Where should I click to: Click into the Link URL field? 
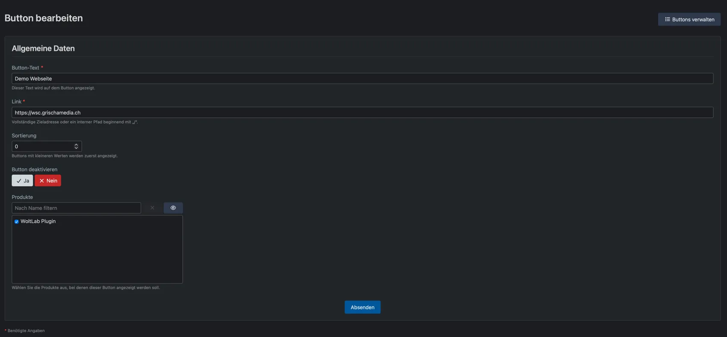click(362, 112)
